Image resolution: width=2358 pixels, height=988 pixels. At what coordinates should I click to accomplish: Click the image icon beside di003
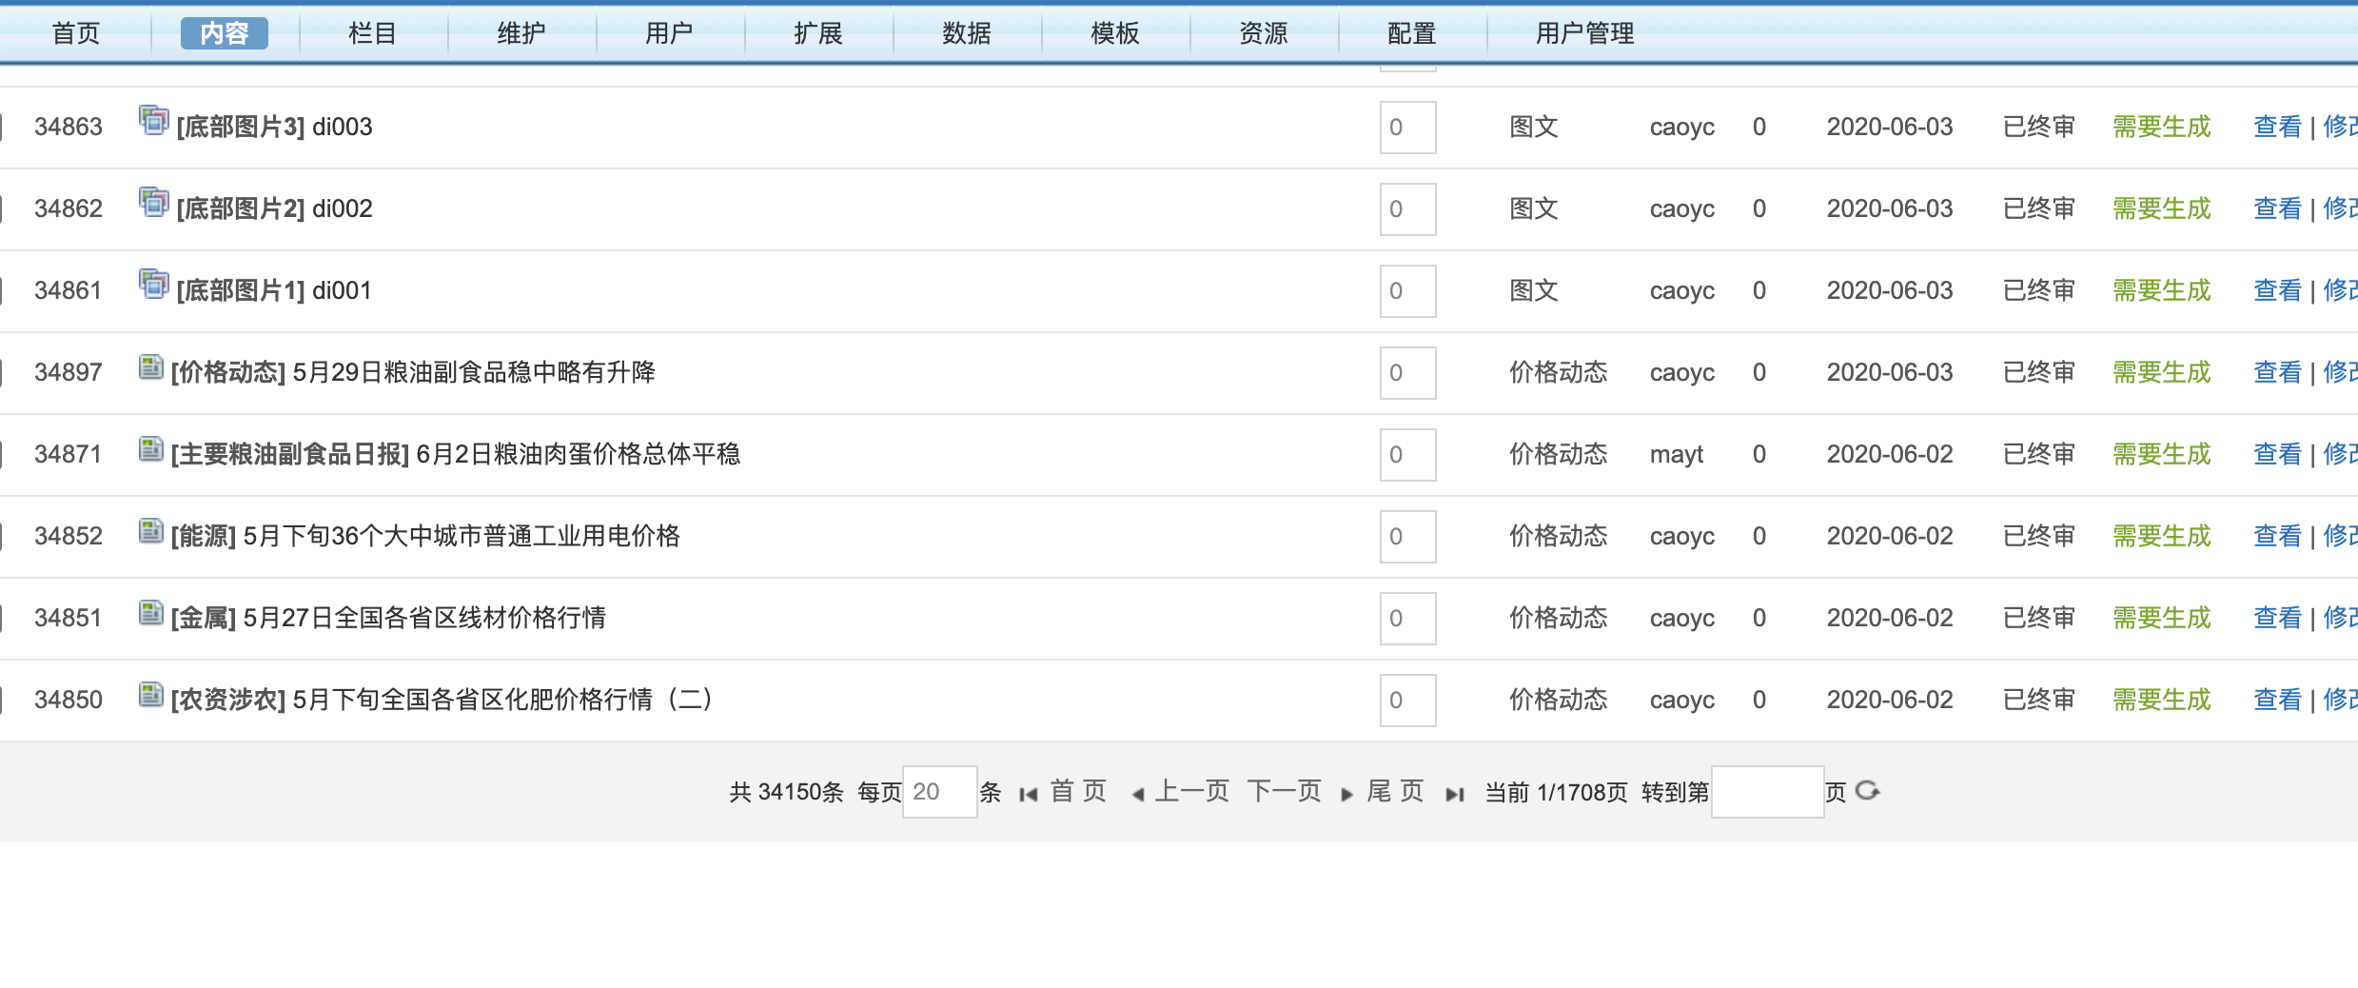[x=153, y=121]
